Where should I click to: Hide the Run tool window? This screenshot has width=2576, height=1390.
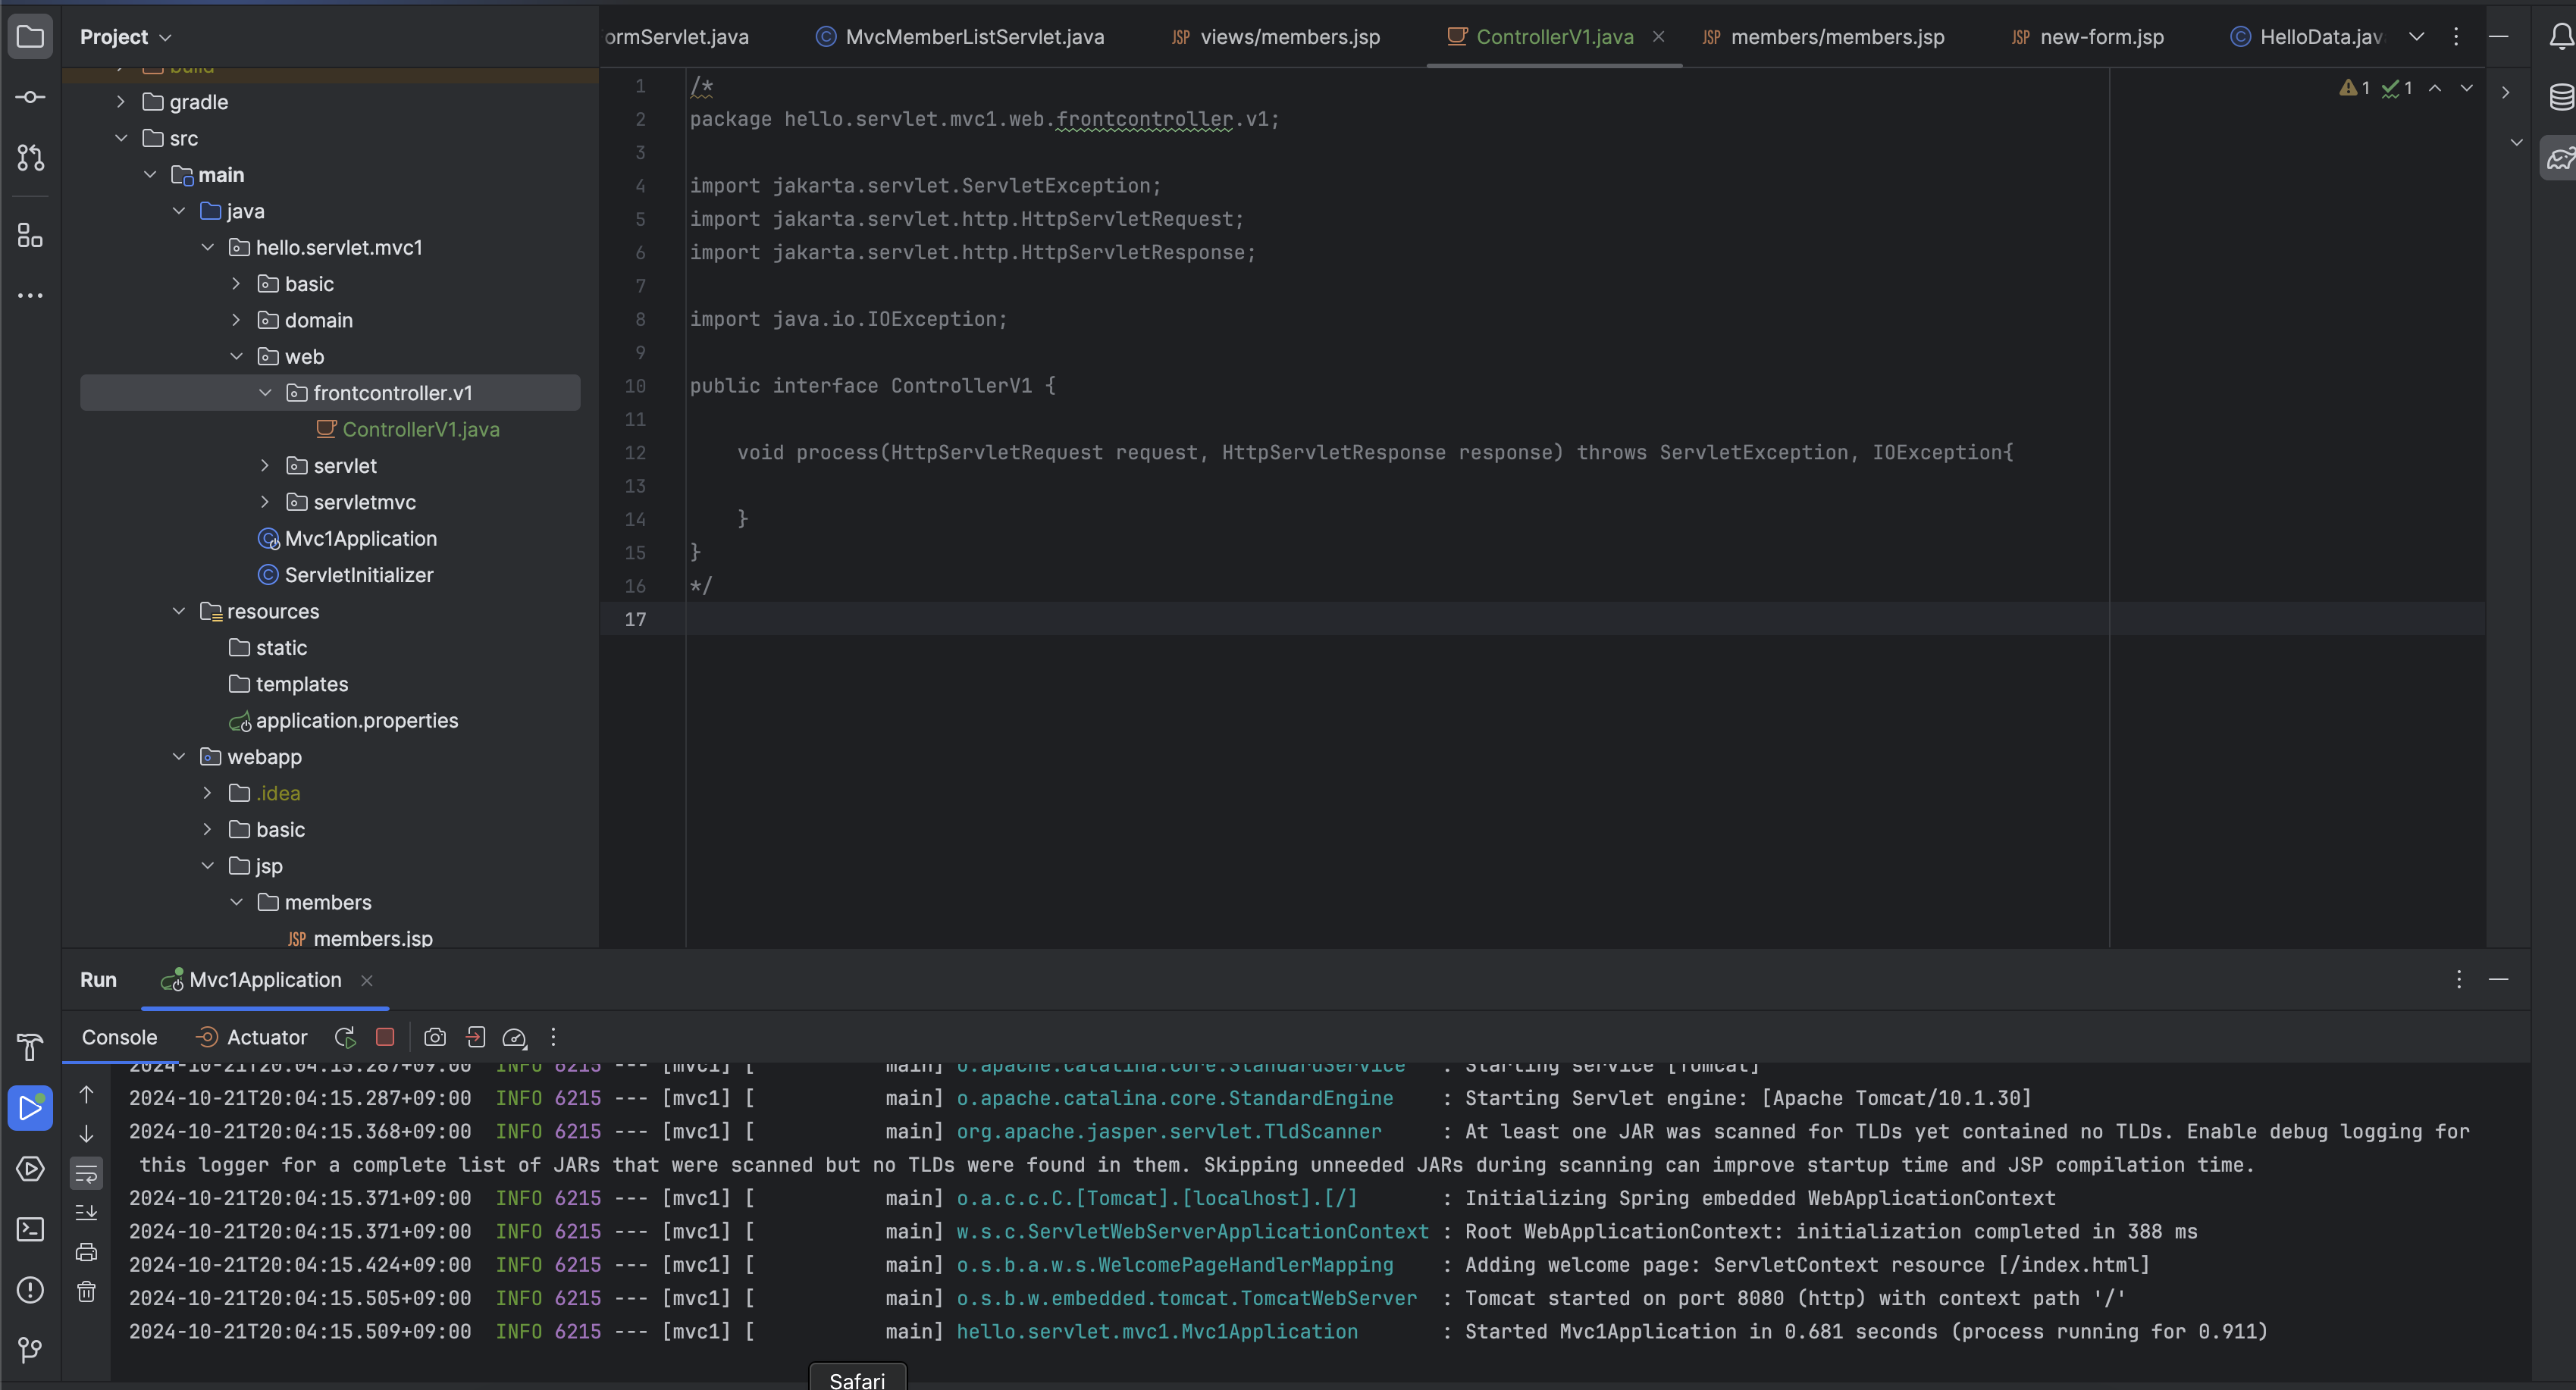[x=2498, y=979]
